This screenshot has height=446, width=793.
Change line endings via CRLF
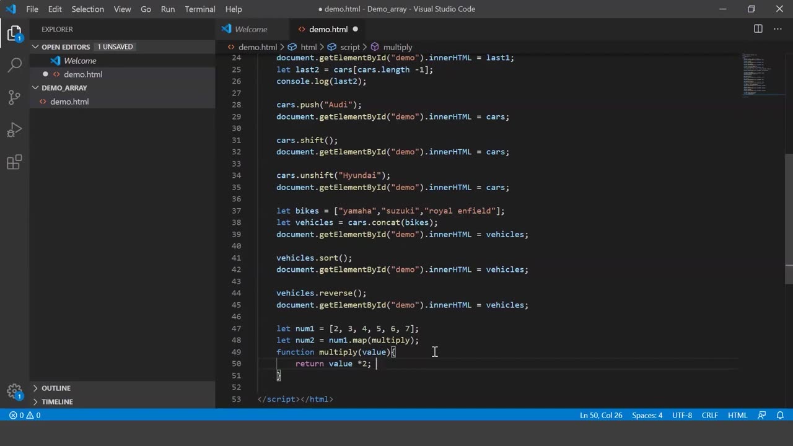710,415
